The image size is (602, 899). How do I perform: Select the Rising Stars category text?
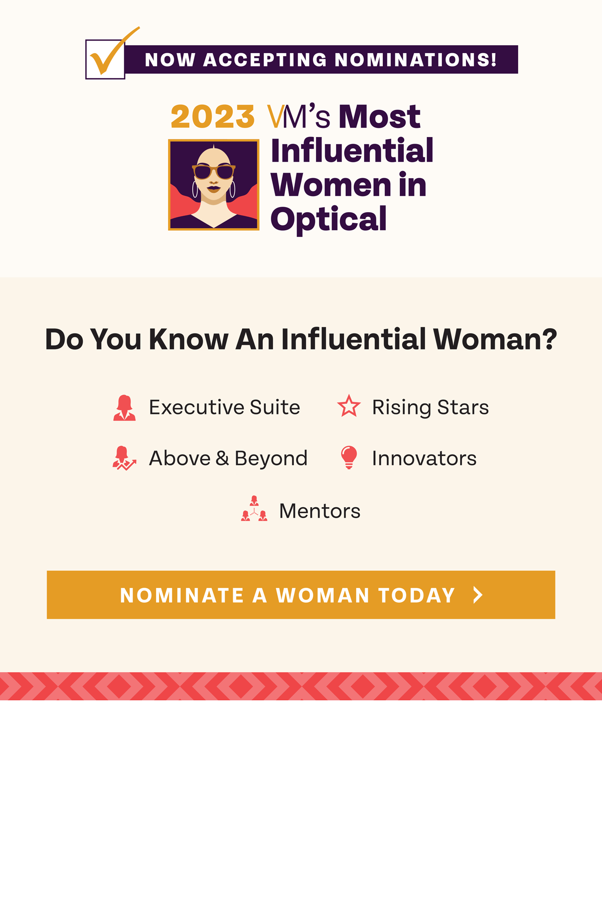430,407
